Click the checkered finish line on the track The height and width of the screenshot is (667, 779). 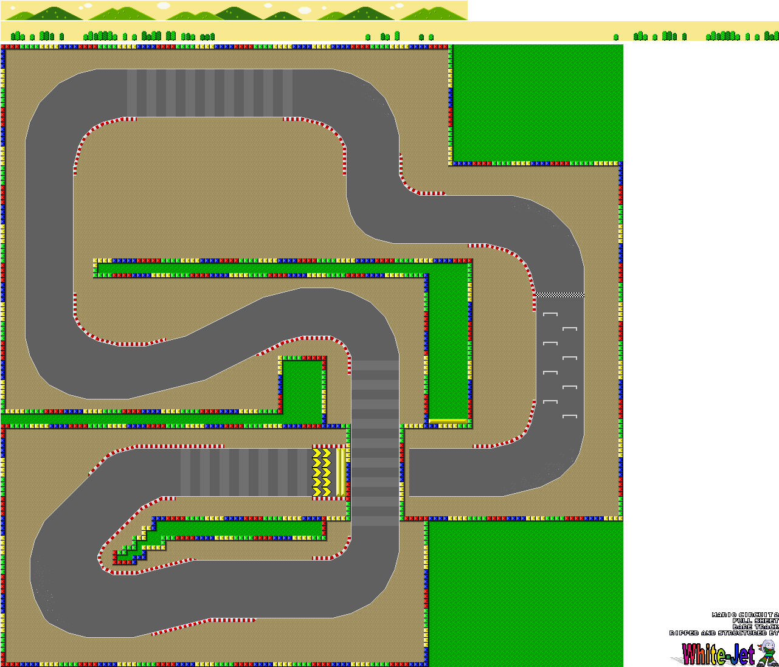point(561,295)
